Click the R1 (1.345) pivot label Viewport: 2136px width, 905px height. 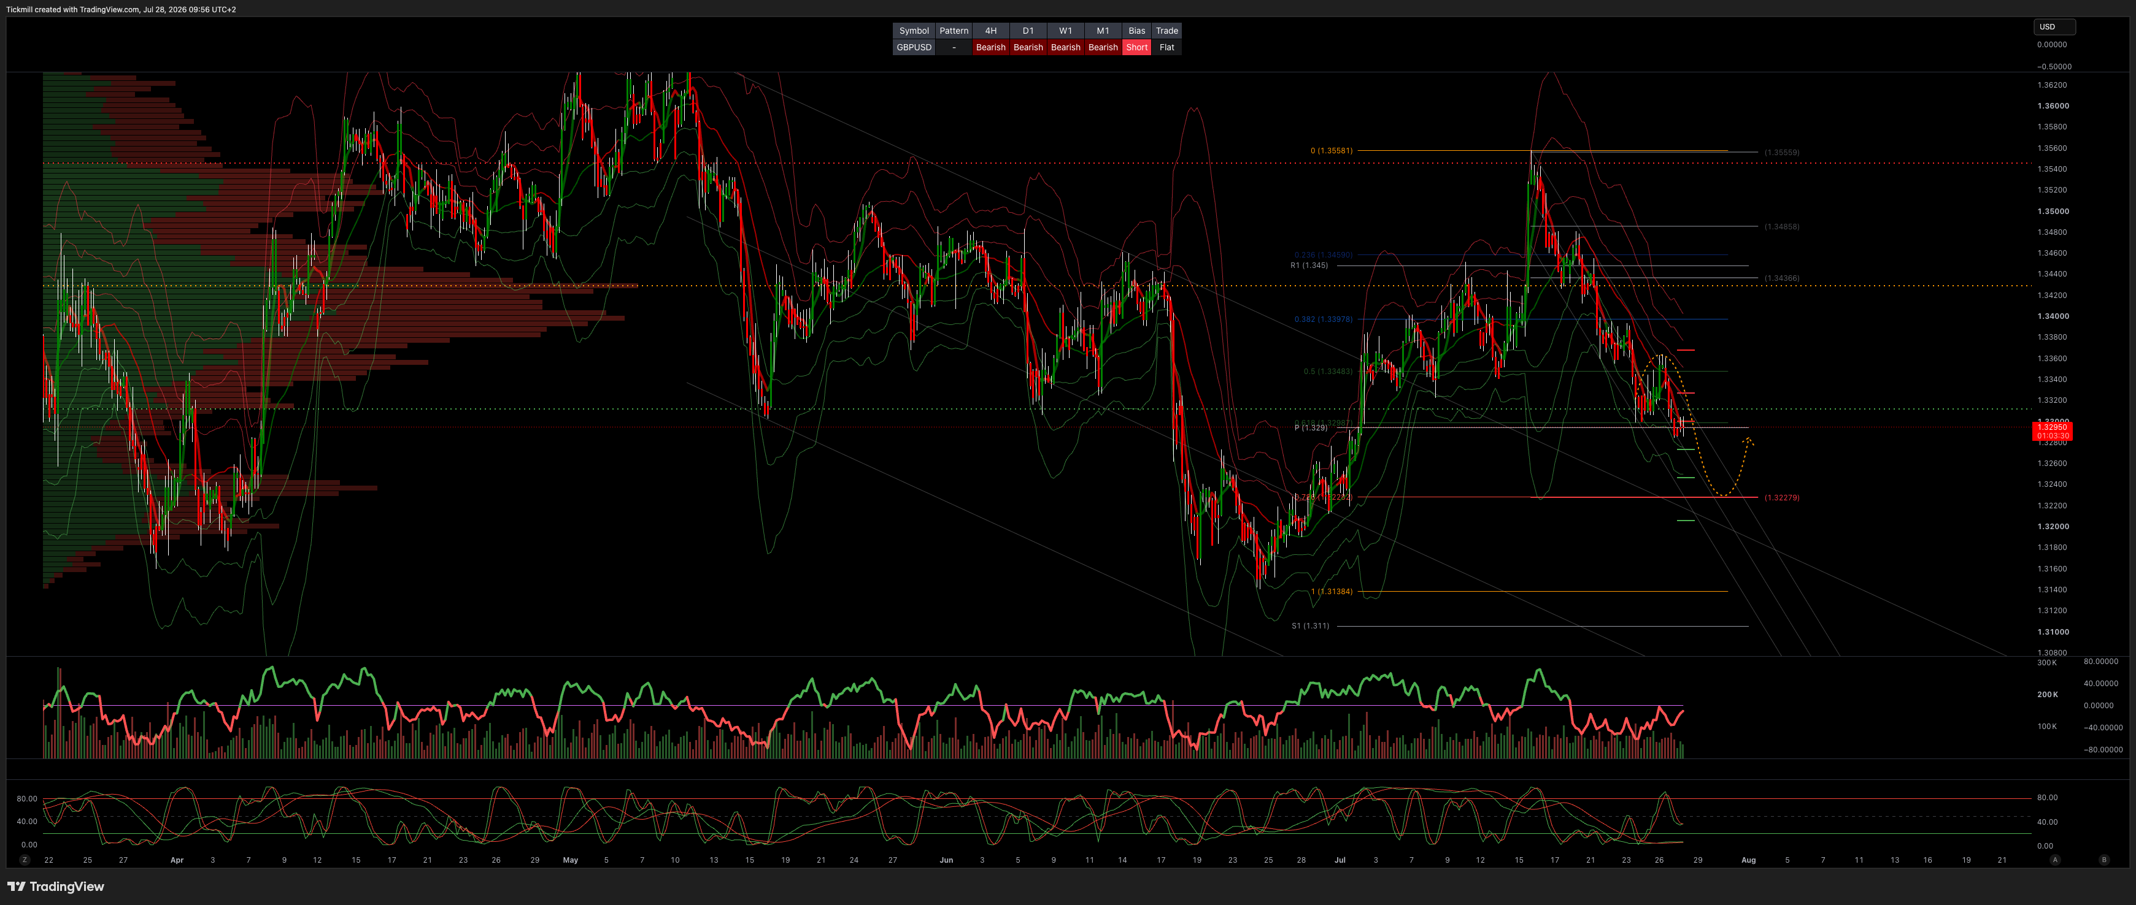(1308, 265)
